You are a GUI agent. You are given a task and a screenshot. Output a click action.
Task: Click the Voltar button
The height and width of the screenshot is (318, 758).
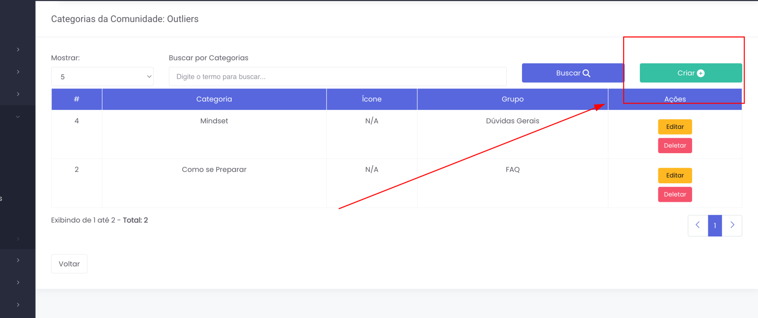click(x=69, y=264)
